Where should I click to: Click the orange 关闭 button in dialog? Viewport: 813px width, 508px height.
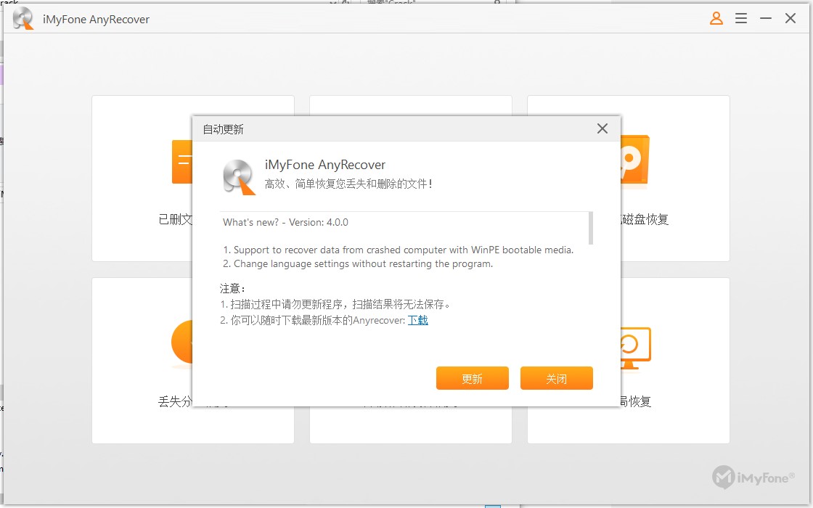[x=556, y=378]
